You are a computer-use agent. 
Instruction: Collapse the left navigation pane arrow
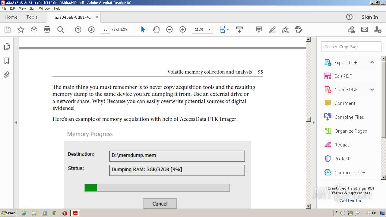16,122
